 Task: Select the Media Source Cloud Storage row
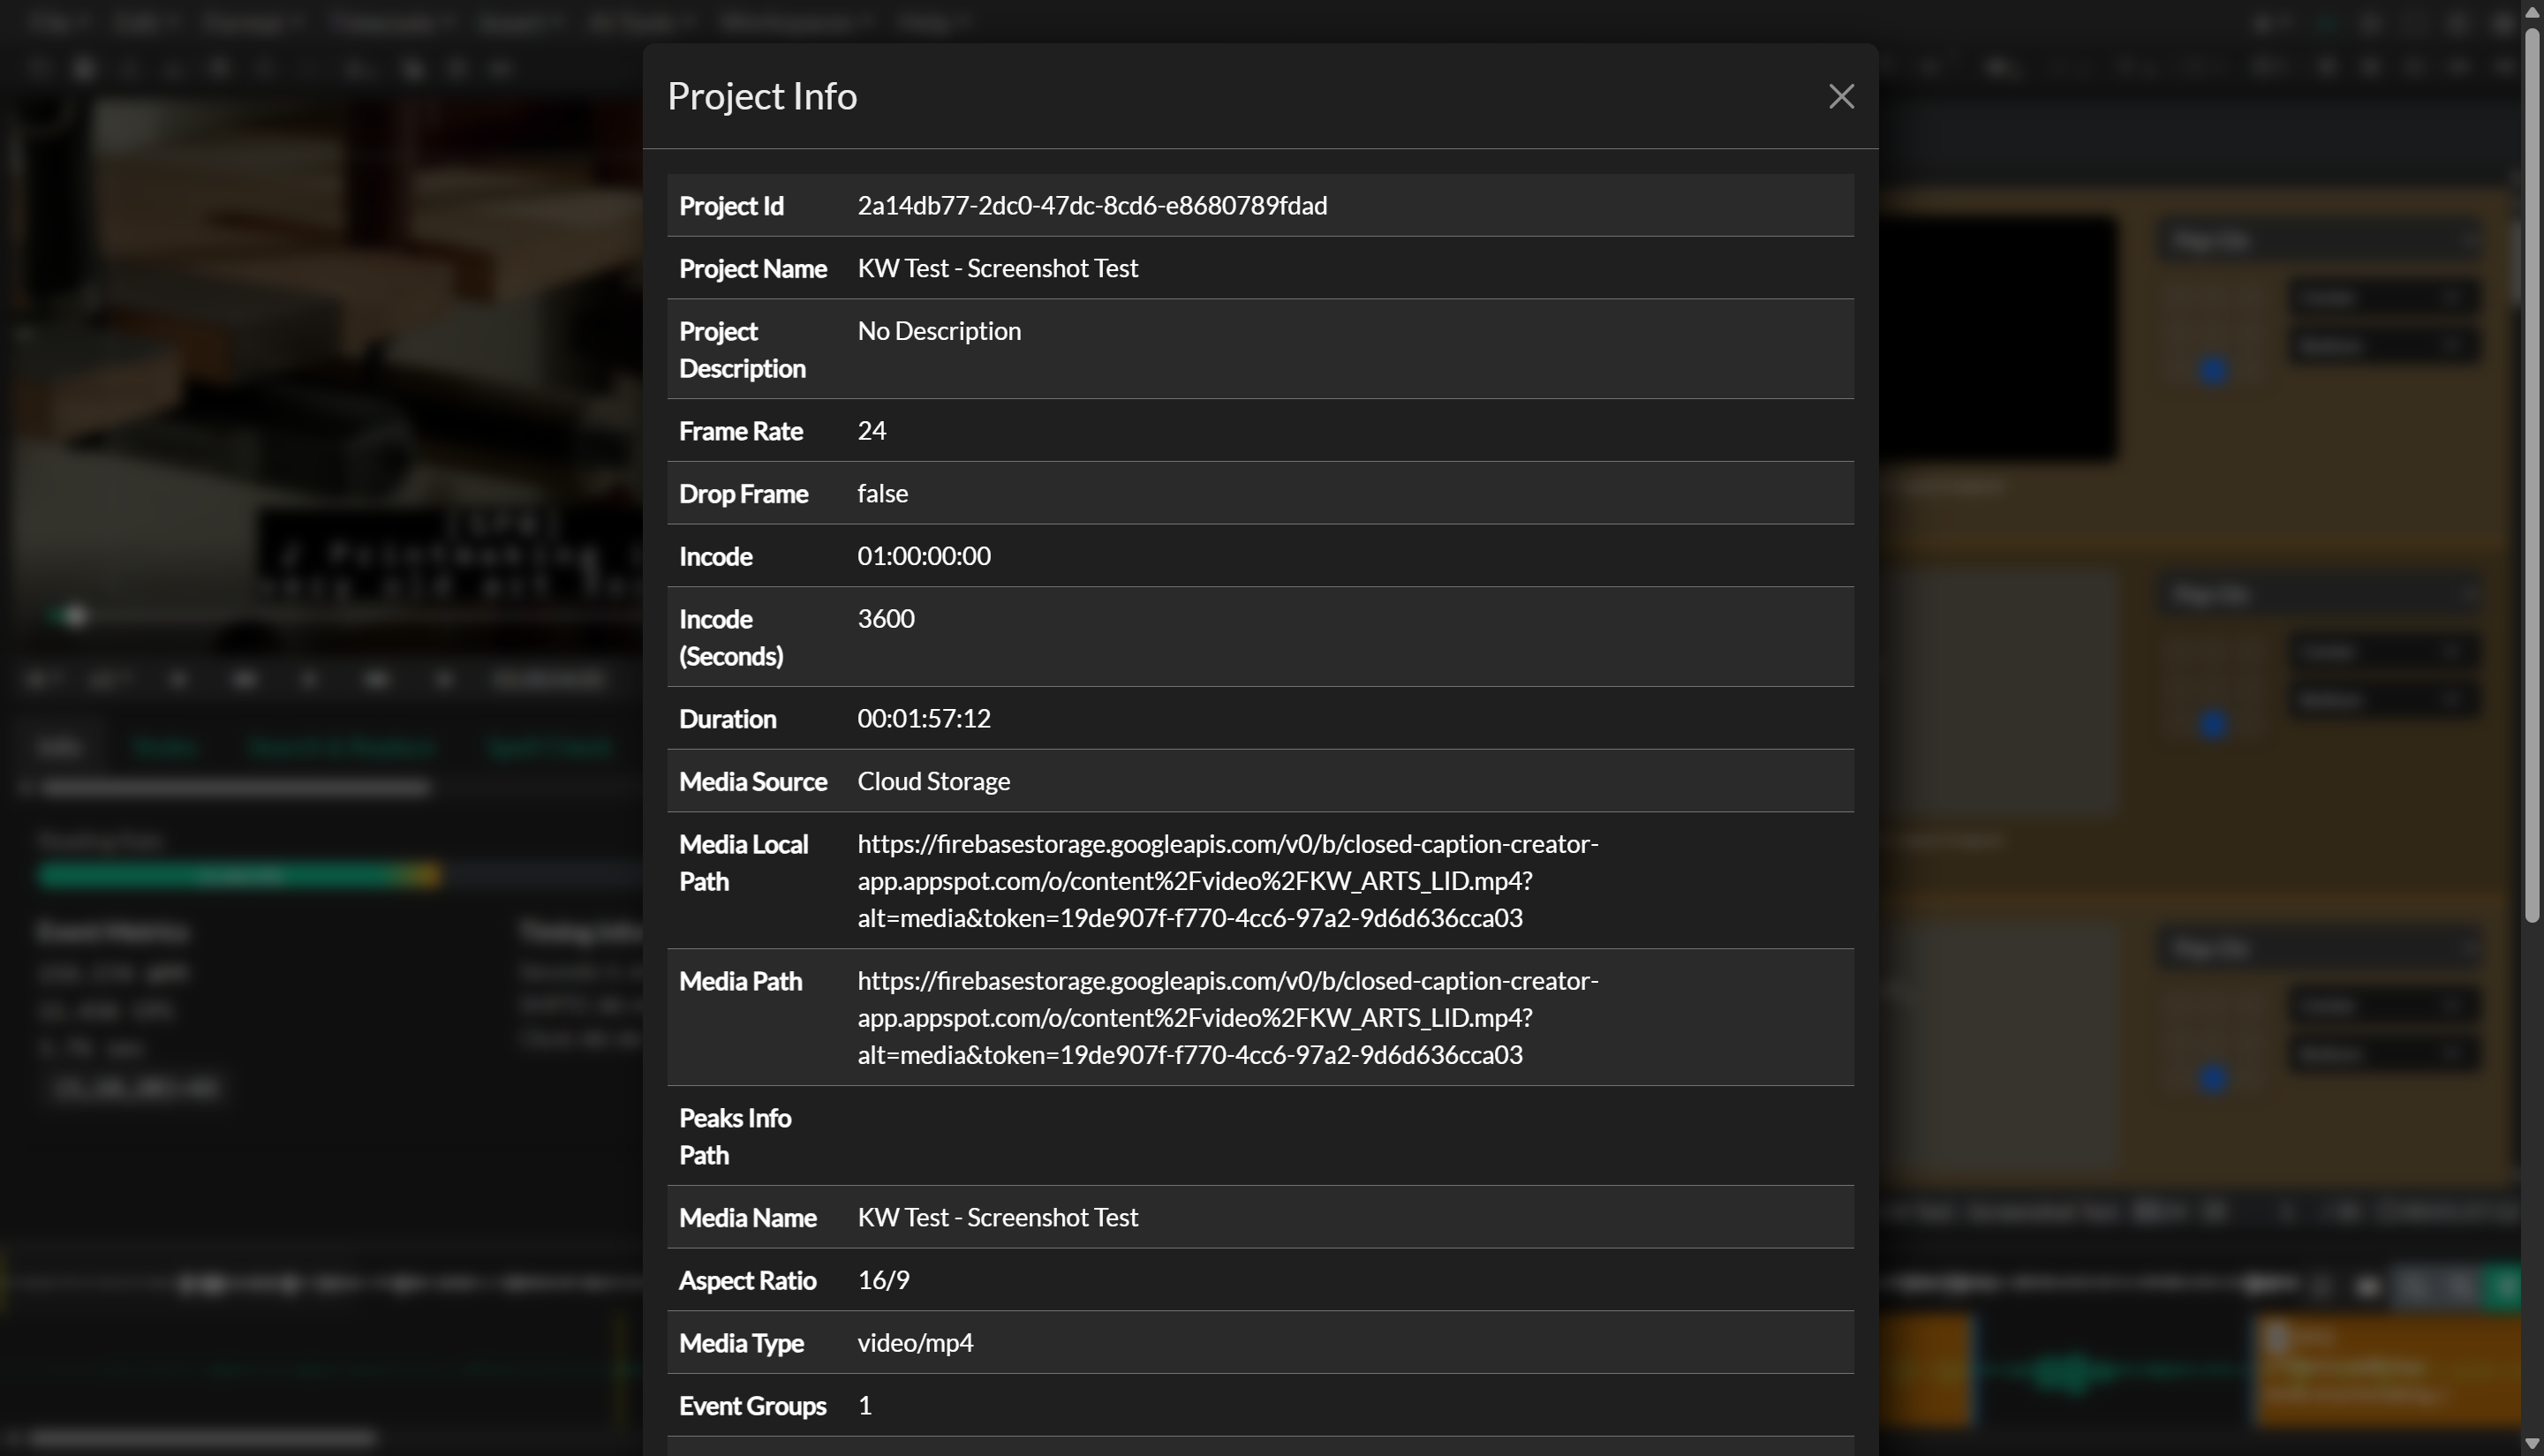933,781
